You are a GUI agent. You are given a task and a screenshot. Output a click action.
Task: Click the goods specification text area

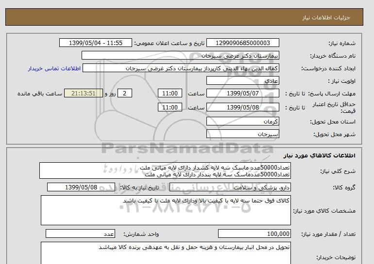point(166,210)
